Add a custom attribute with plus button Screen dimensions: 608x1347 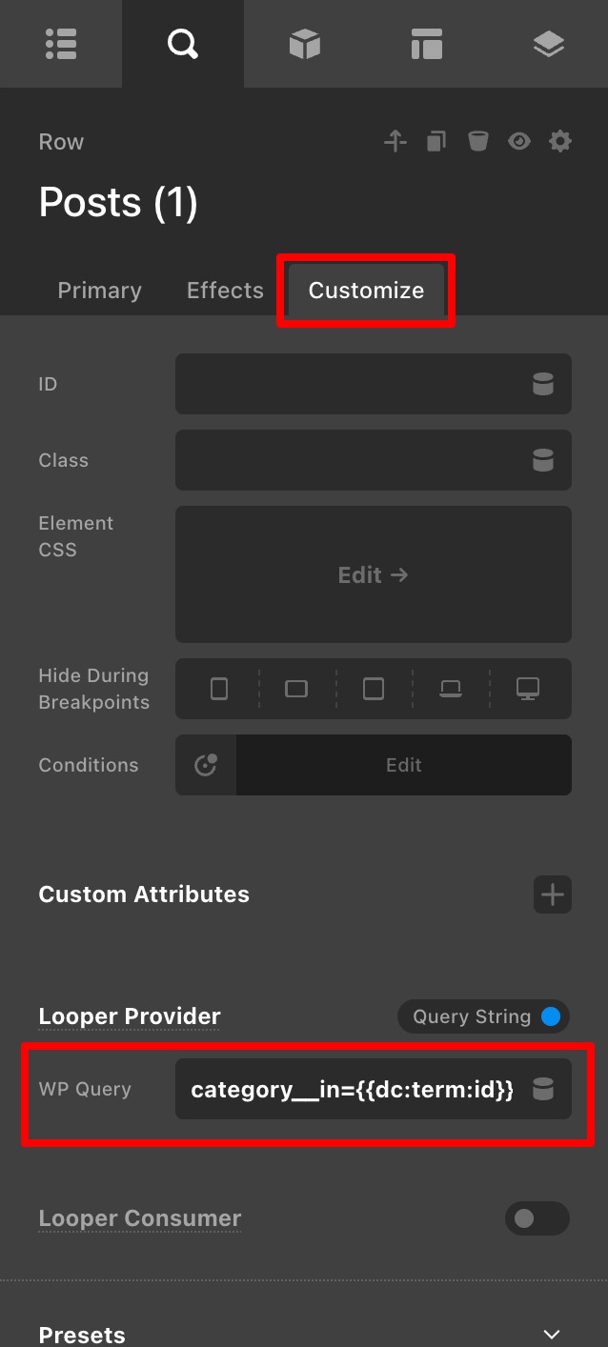tap(553, 895)
